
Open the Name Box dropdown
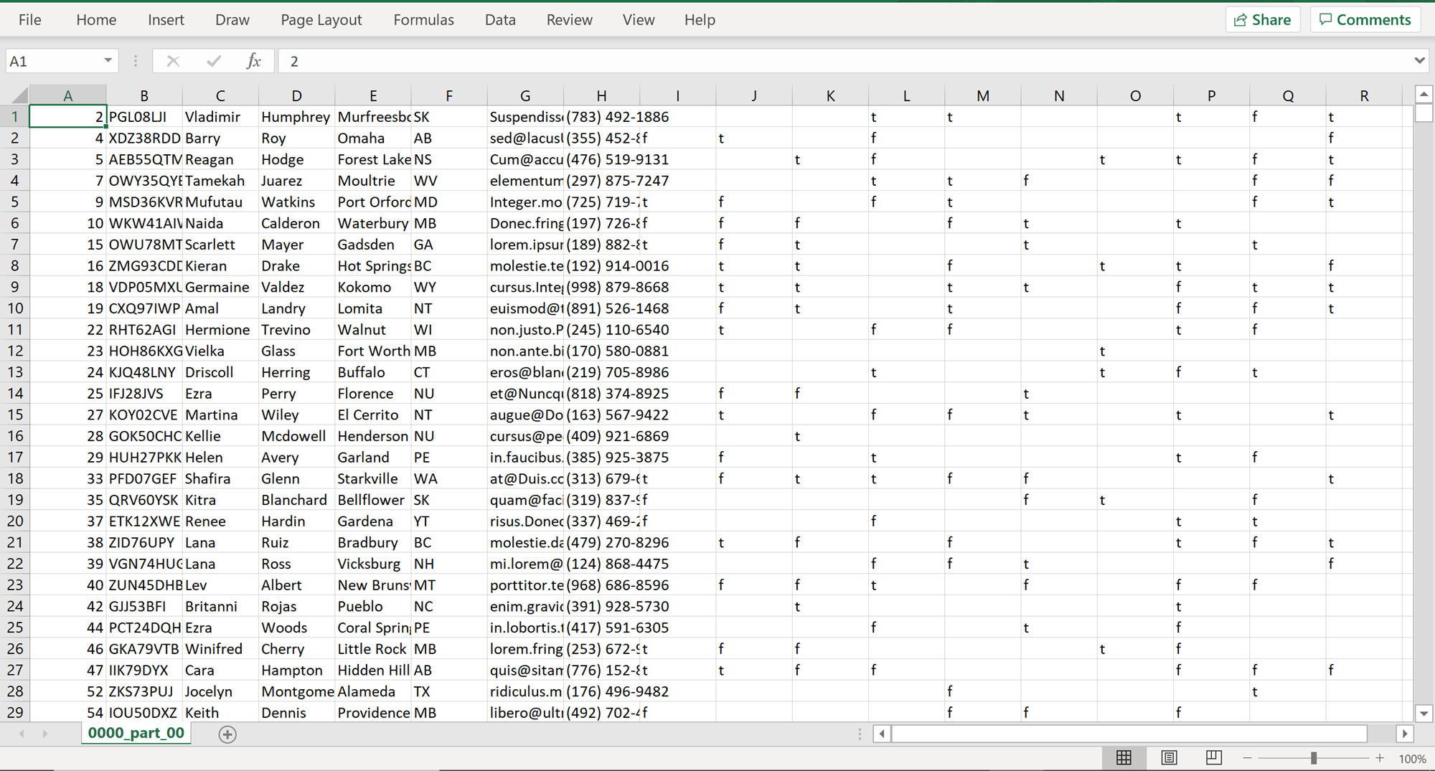[109, 61]
